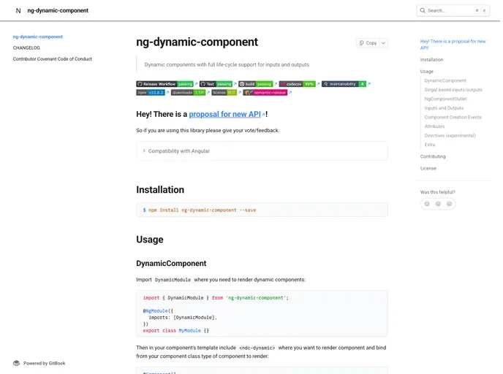Go to NgComponentOutlet outline entry
503x374 pixels.
445,99
